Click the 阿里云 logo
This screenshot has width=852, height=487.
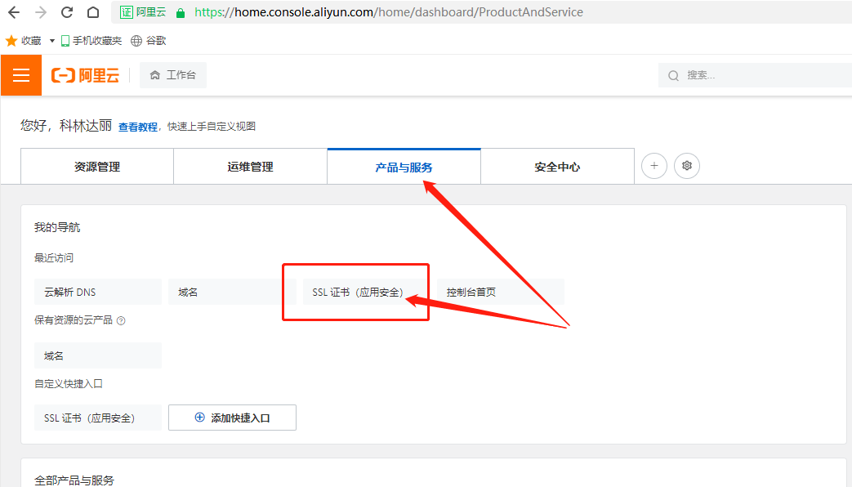point(85,75)
